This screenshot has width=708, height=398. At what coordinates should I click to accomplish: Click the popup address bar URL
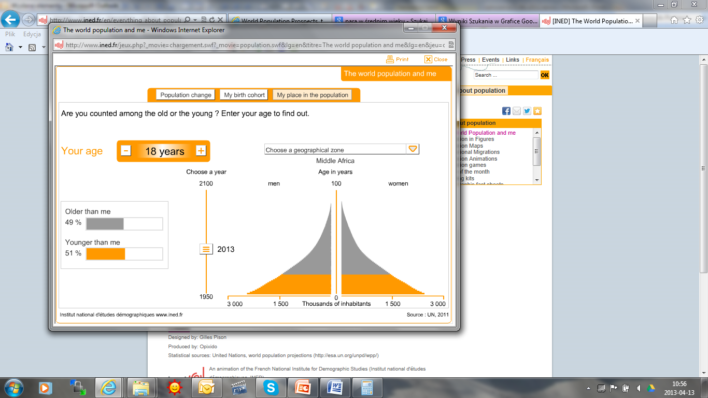pyautogui.click(x=255, y=45)
